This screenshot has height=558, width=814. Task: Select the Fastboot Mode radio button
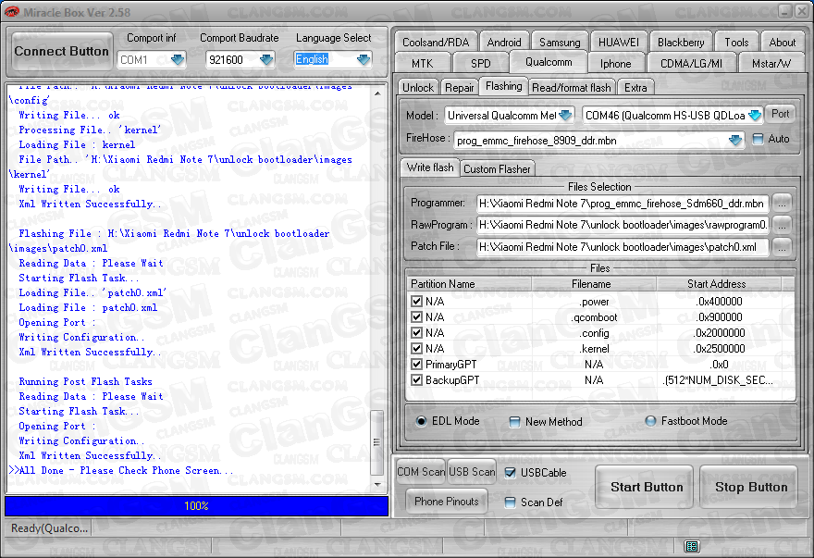pos(650,421)
